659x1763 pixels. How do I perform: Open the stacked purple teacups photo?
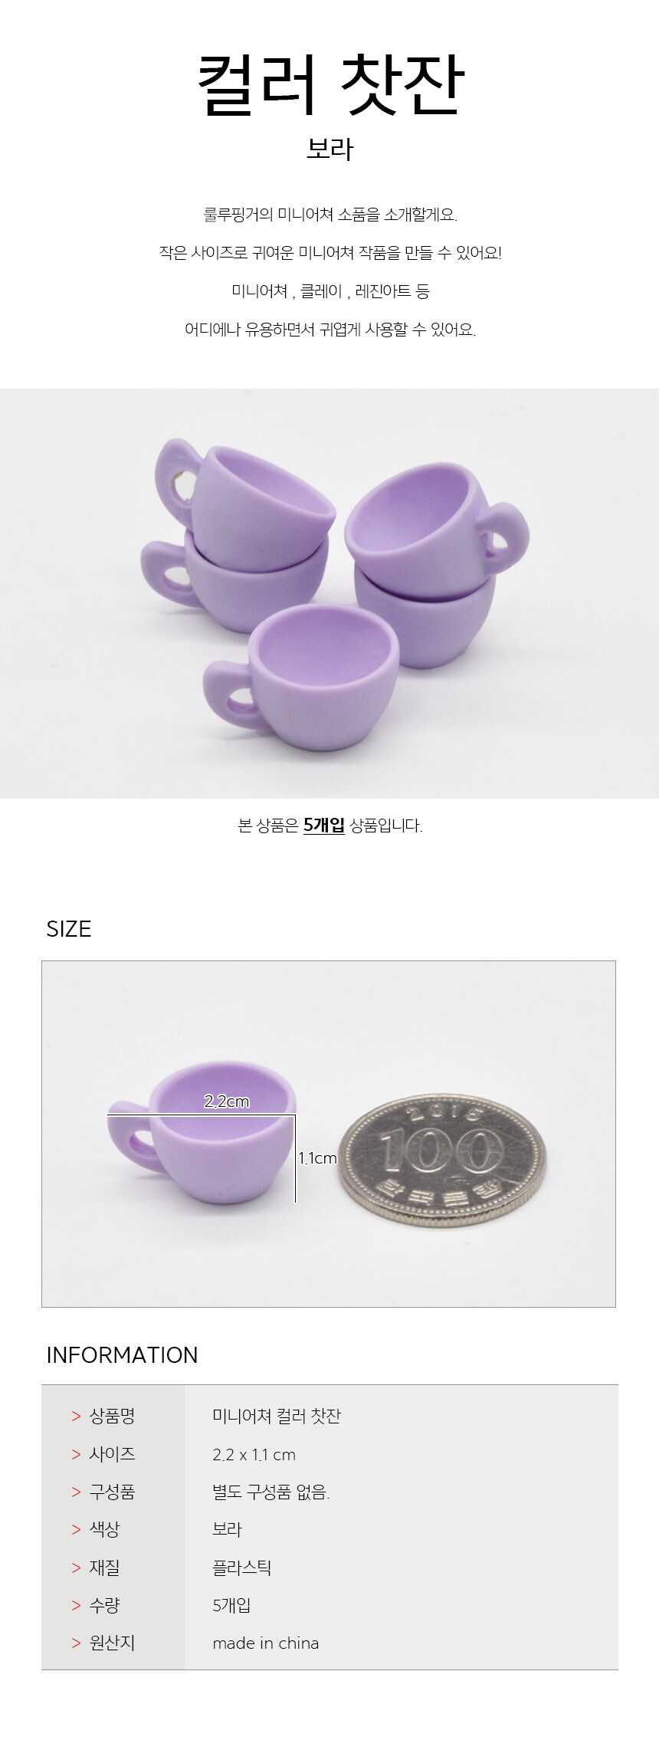pos(329,593)
